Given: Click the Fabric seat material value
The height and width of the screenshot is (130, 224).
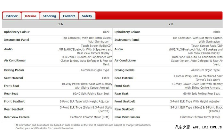Looking at the screenshot, I should (x=105, y=78).
